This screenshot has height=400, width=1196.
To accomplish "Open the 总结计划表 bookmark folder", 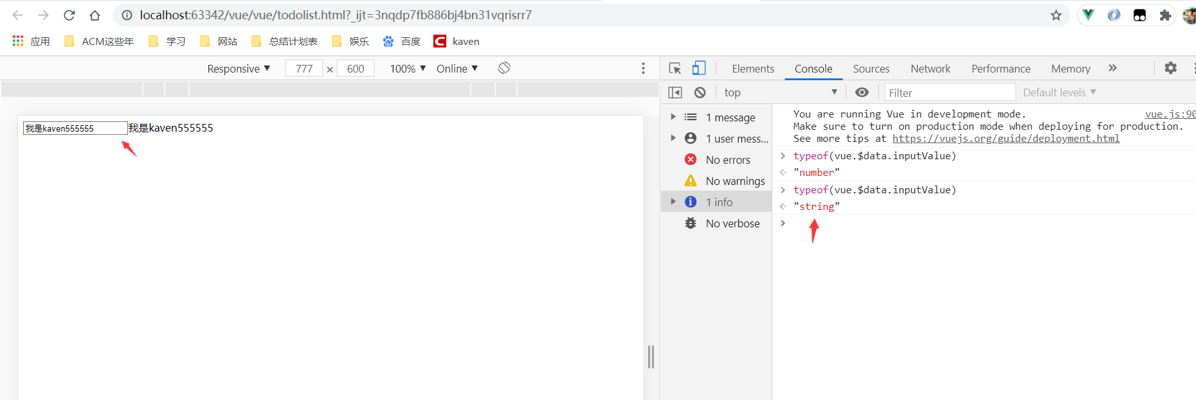I will 284,41.
